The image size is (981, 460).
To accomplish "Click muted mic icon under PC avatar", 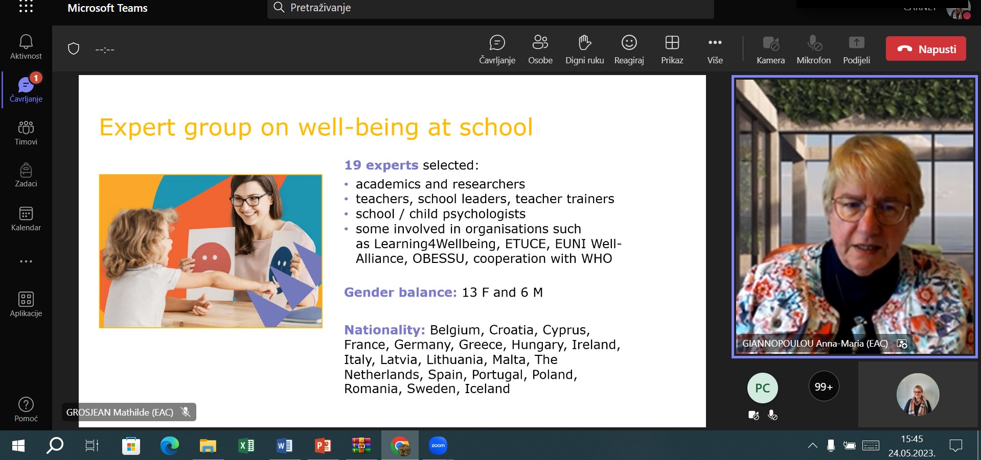I will pos(772,416).
